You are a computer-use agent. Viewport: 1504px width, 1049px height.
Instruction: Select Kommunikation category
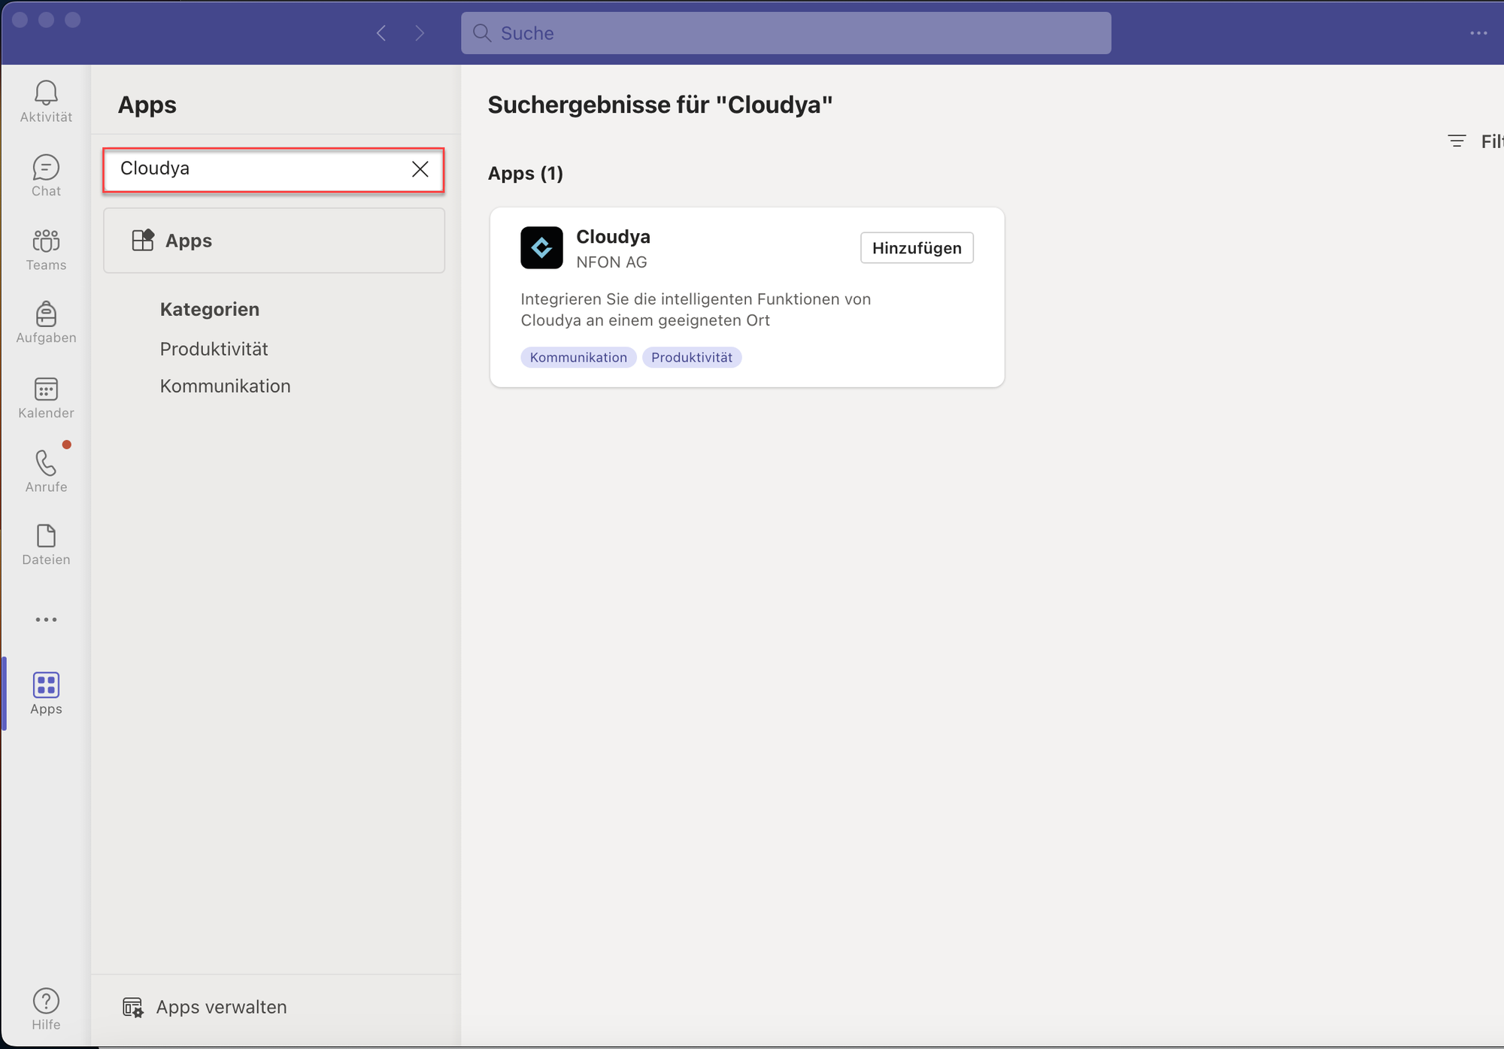pyautogui.click(x=225, y=386)
